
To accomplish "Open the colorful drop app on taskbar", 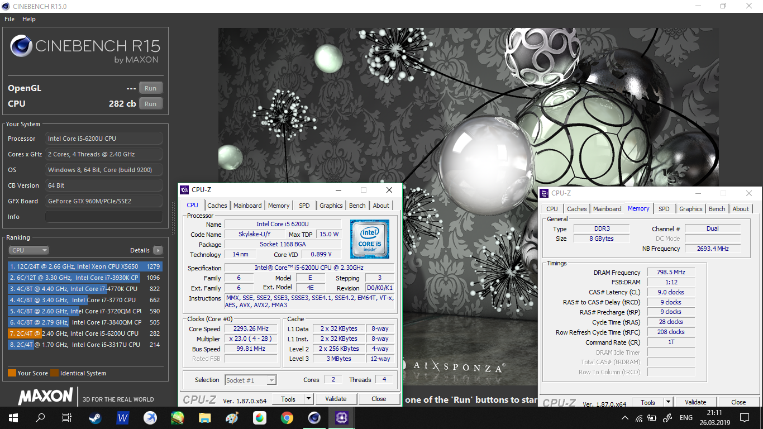I will 260,417.
